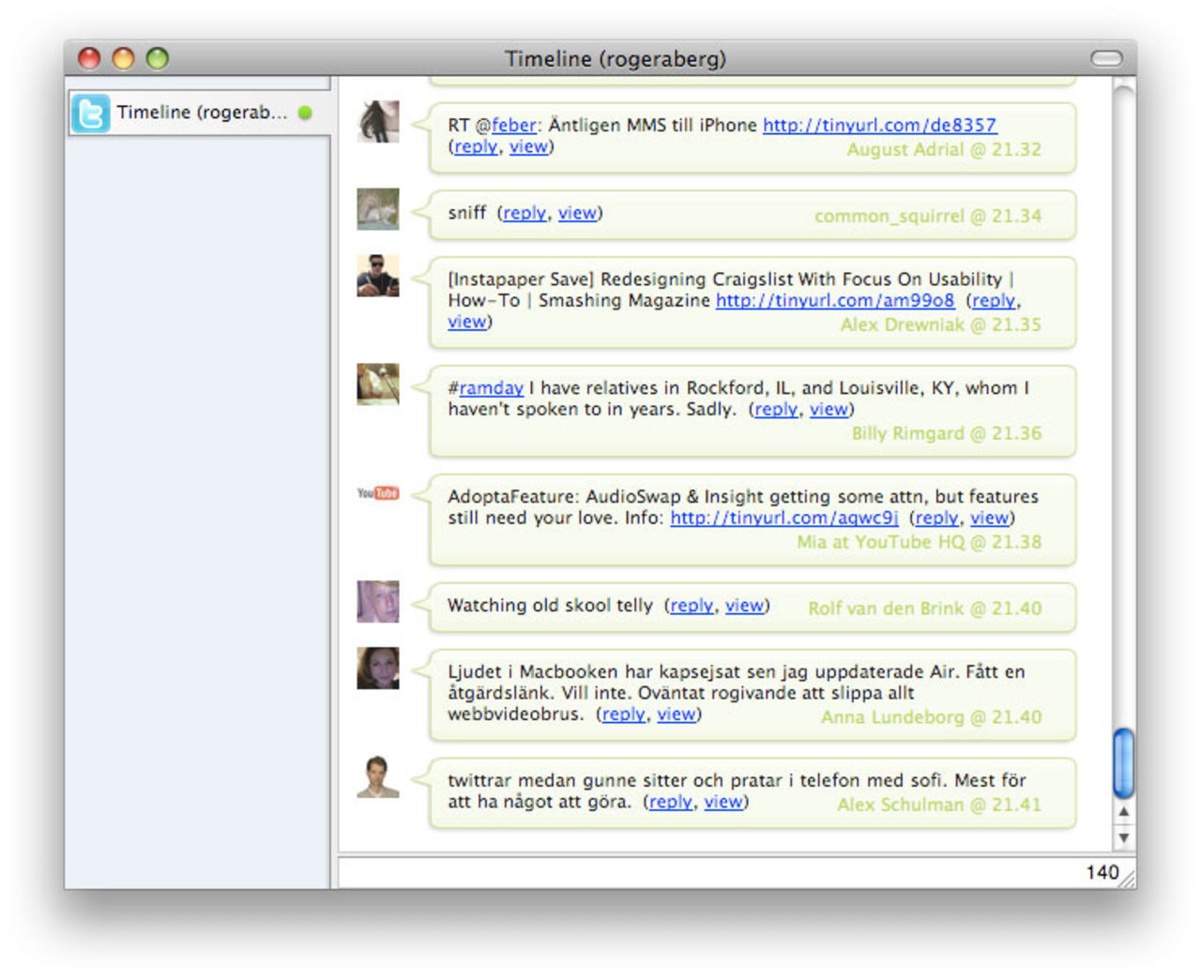Click the @feber mention link
The height and width of the screenshot is (978, 1201).
click(x=514, y=125)
